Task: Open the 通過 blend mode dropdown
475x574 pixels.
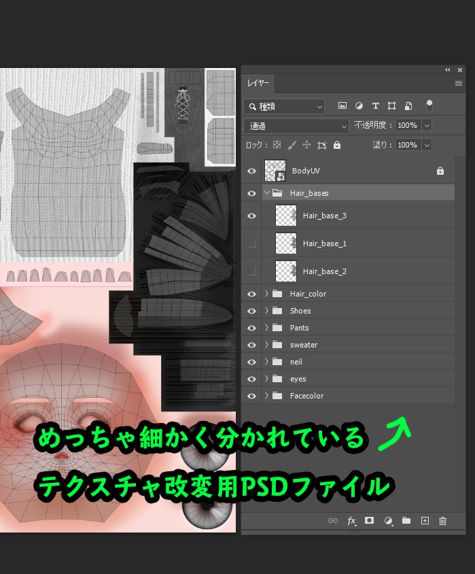Action: point(296,126)
